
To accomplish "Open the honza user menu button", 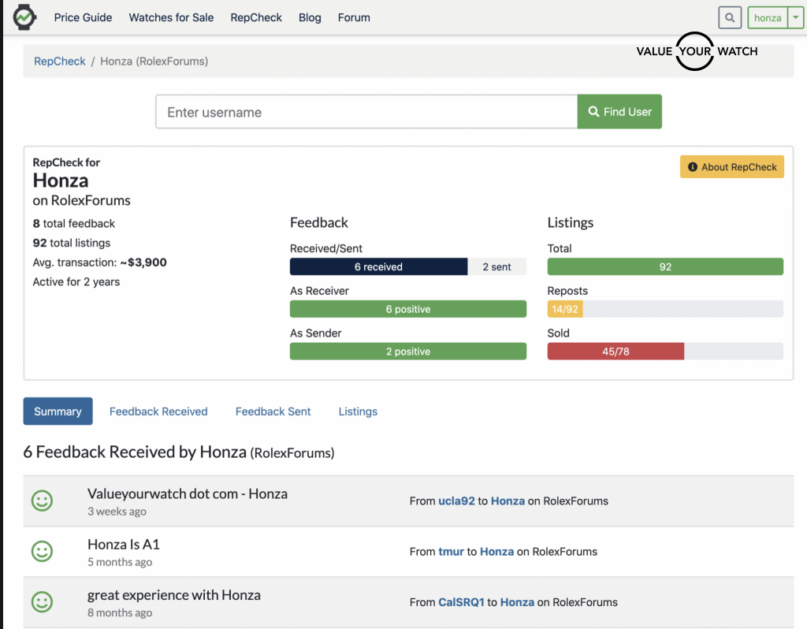I will pos(768,17).
